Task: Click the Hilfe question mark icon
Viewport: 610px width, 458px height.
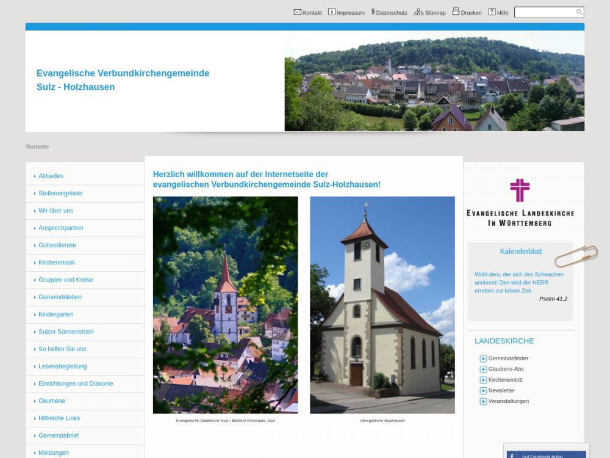Action: click(x=492, y=12)
